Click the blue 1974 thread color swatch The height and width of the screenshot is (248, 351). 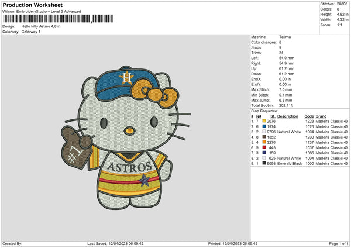pyautogui.click(x=264, y=126)
